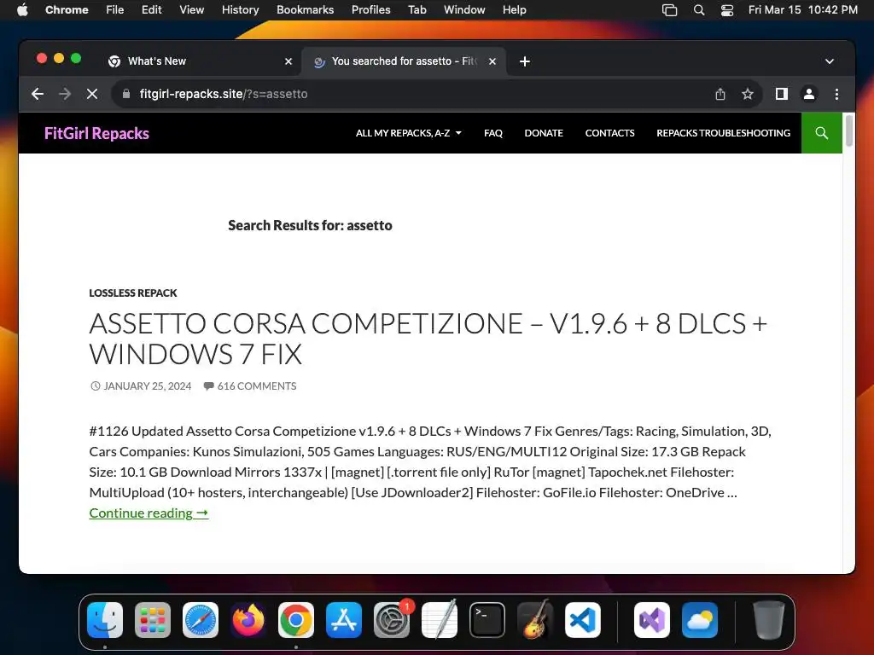Open the Chrome profile avatar button
Image resolution: width=874 pixels, height=655 pixels.
pos(809,94)
